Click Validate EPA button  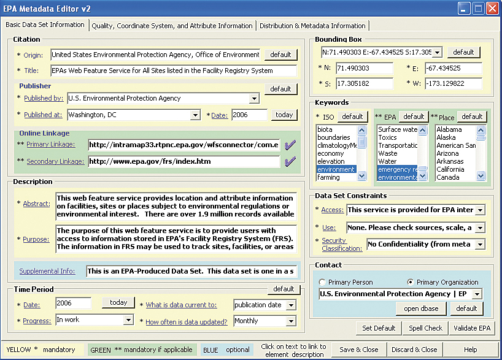click(x=472, y=328)
